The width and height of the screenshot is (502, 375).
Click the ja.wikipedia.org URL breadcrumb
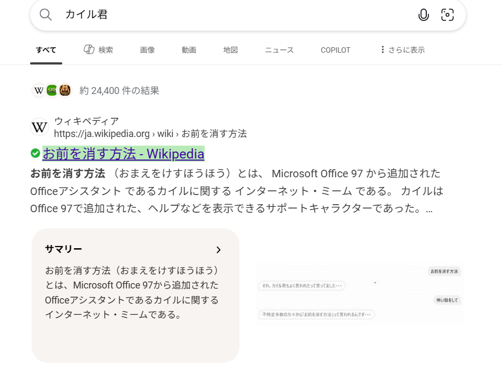150,134
